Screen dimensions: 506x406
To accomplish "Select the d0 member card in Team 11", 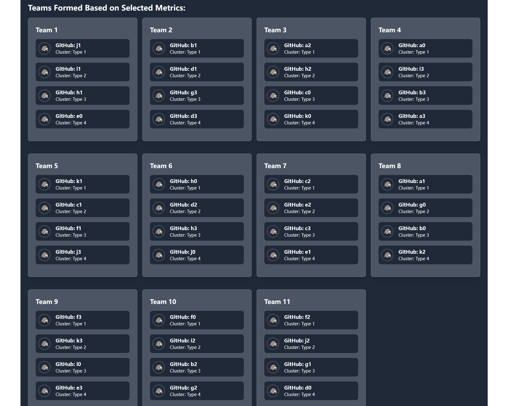I will tap(311, 391).
